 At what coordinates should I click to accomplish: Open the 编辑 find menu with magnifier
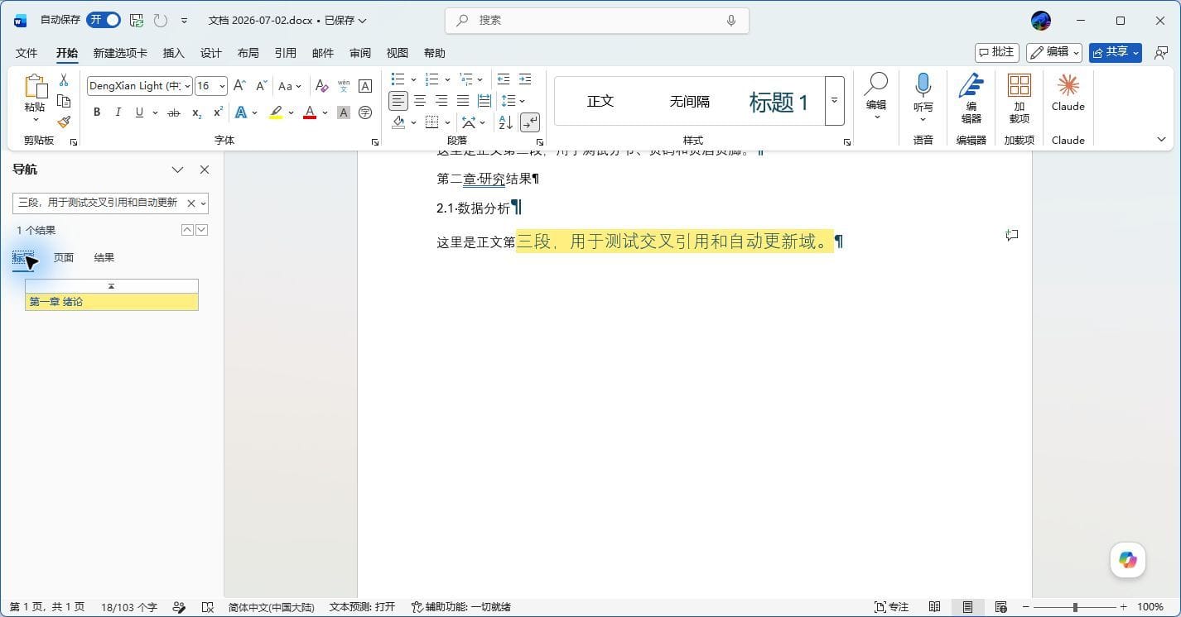[x=876, y=95]
